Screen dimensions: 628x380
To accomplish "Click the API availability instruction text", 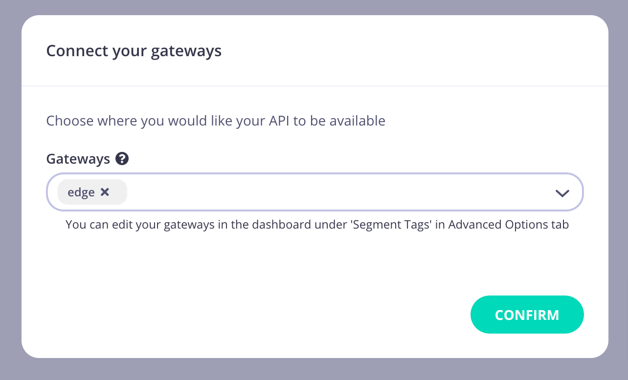I will pos(215,121).
